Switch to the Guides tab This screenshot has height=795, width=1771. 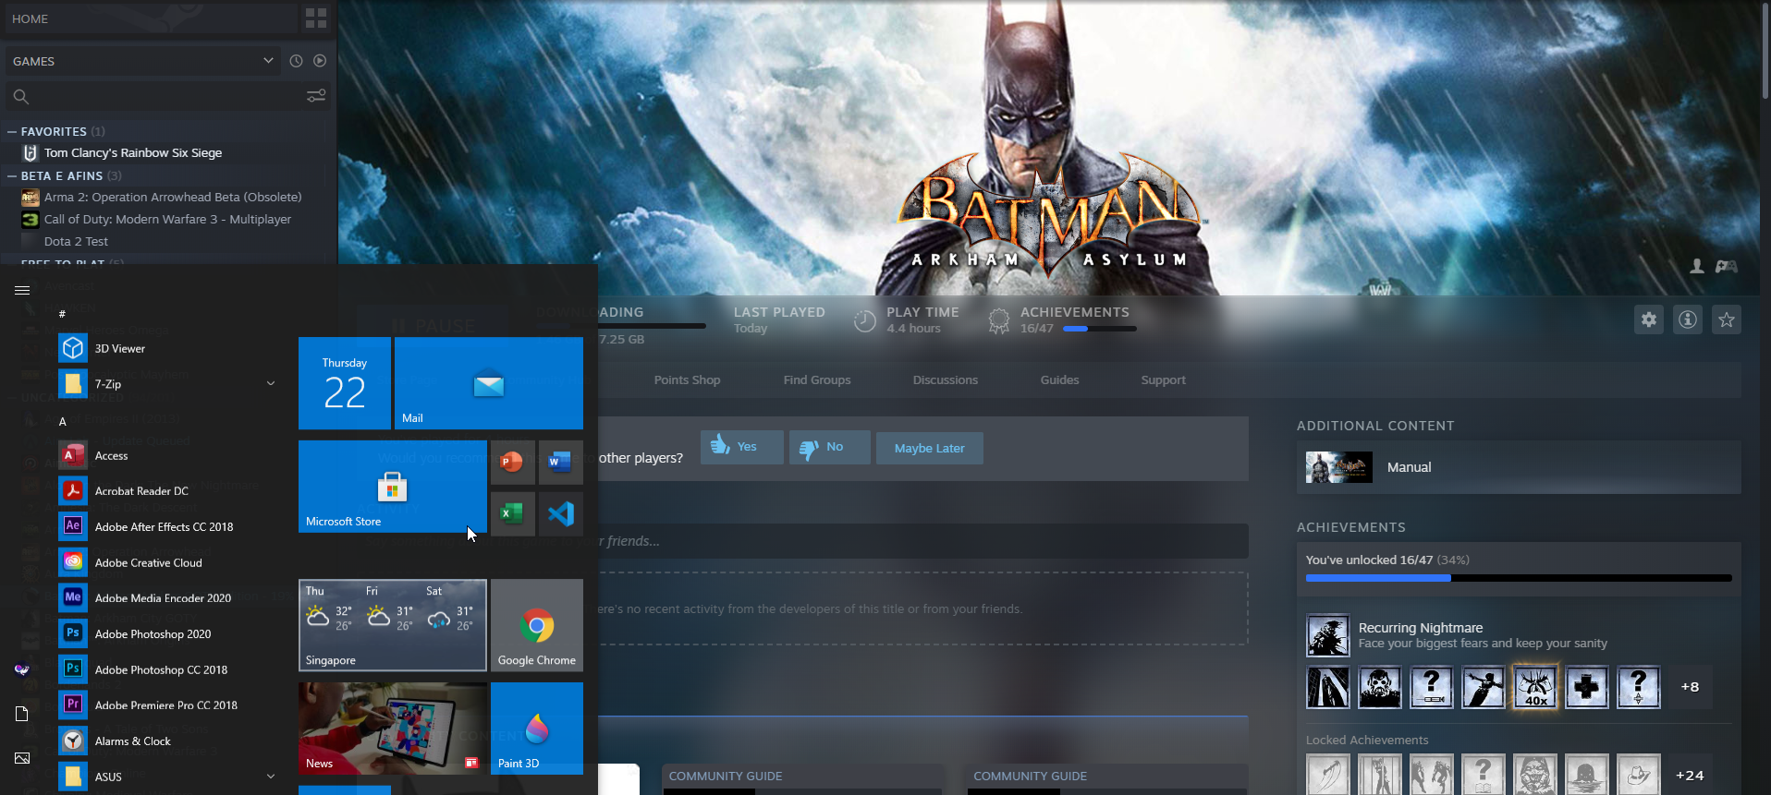click(1059, 380)
